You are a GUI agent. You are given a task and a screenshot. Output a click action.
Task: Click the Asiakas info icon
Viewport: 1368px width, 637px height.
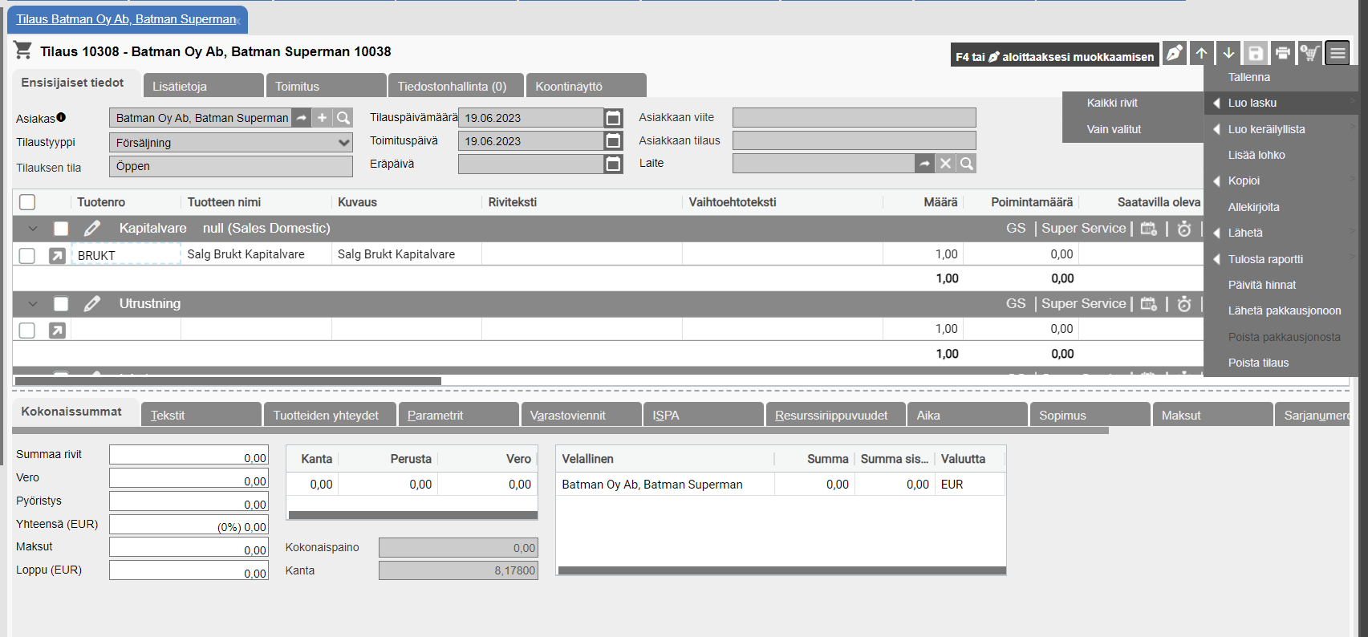click(61, 117)
